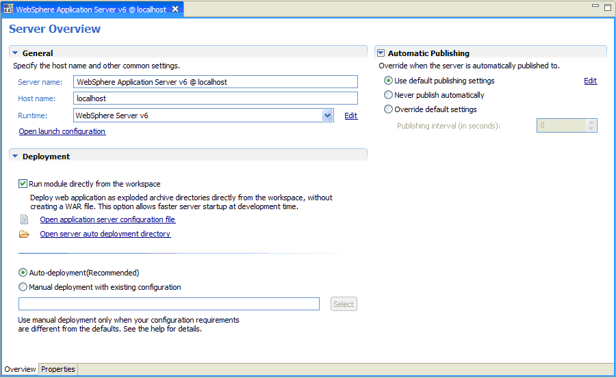Click the auto deployment folder icon

(x=25, y=234)
